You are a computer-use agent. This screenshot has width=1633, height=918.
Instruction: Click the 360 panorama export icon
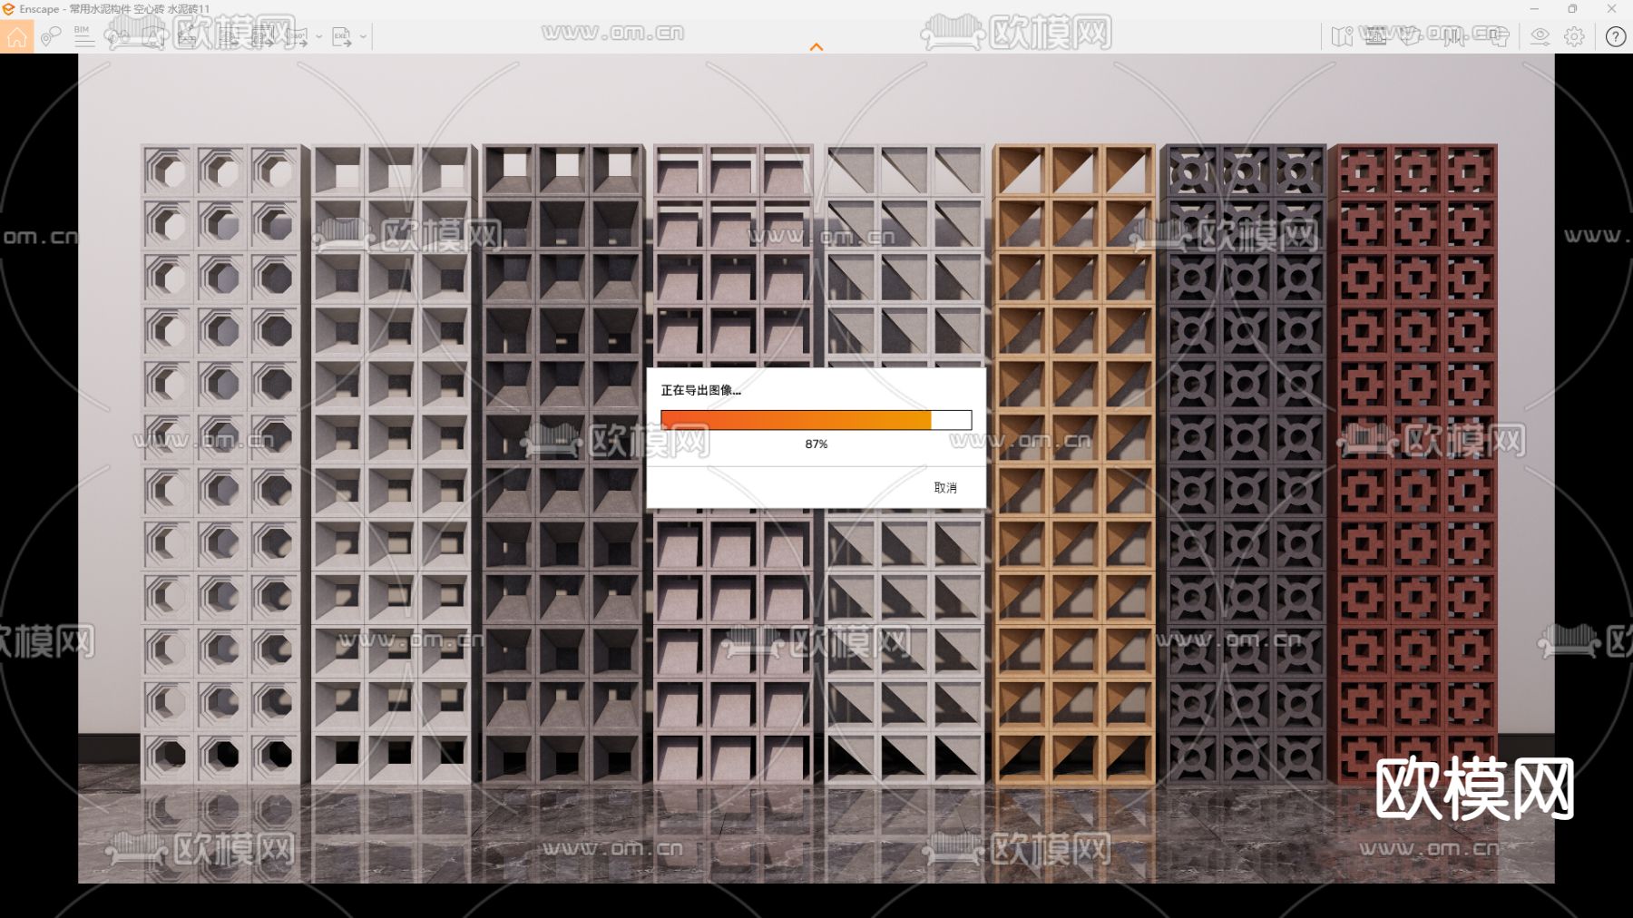click(298, 36)
